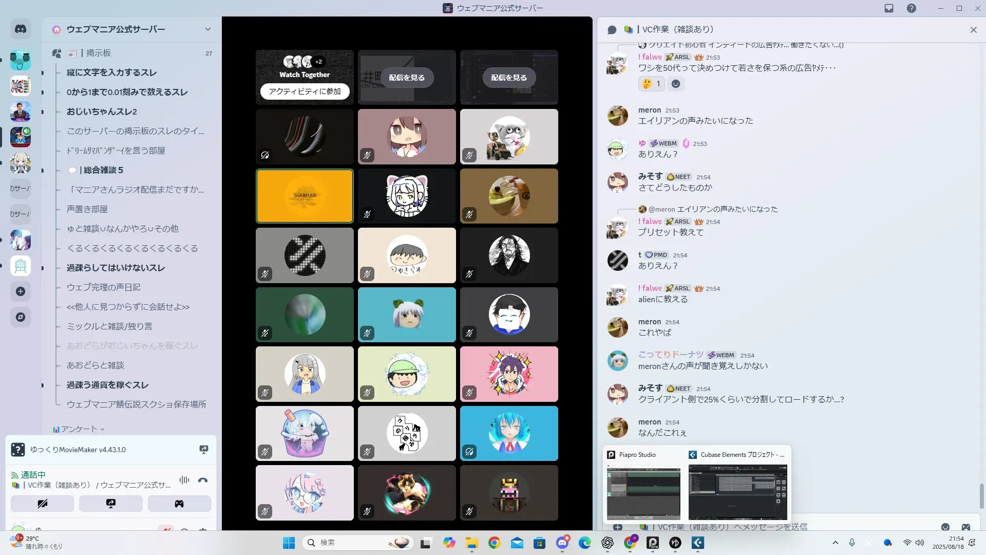Add reaction smiley under falwe message
This screenshot has height=555, width=986.
point(676,84)
